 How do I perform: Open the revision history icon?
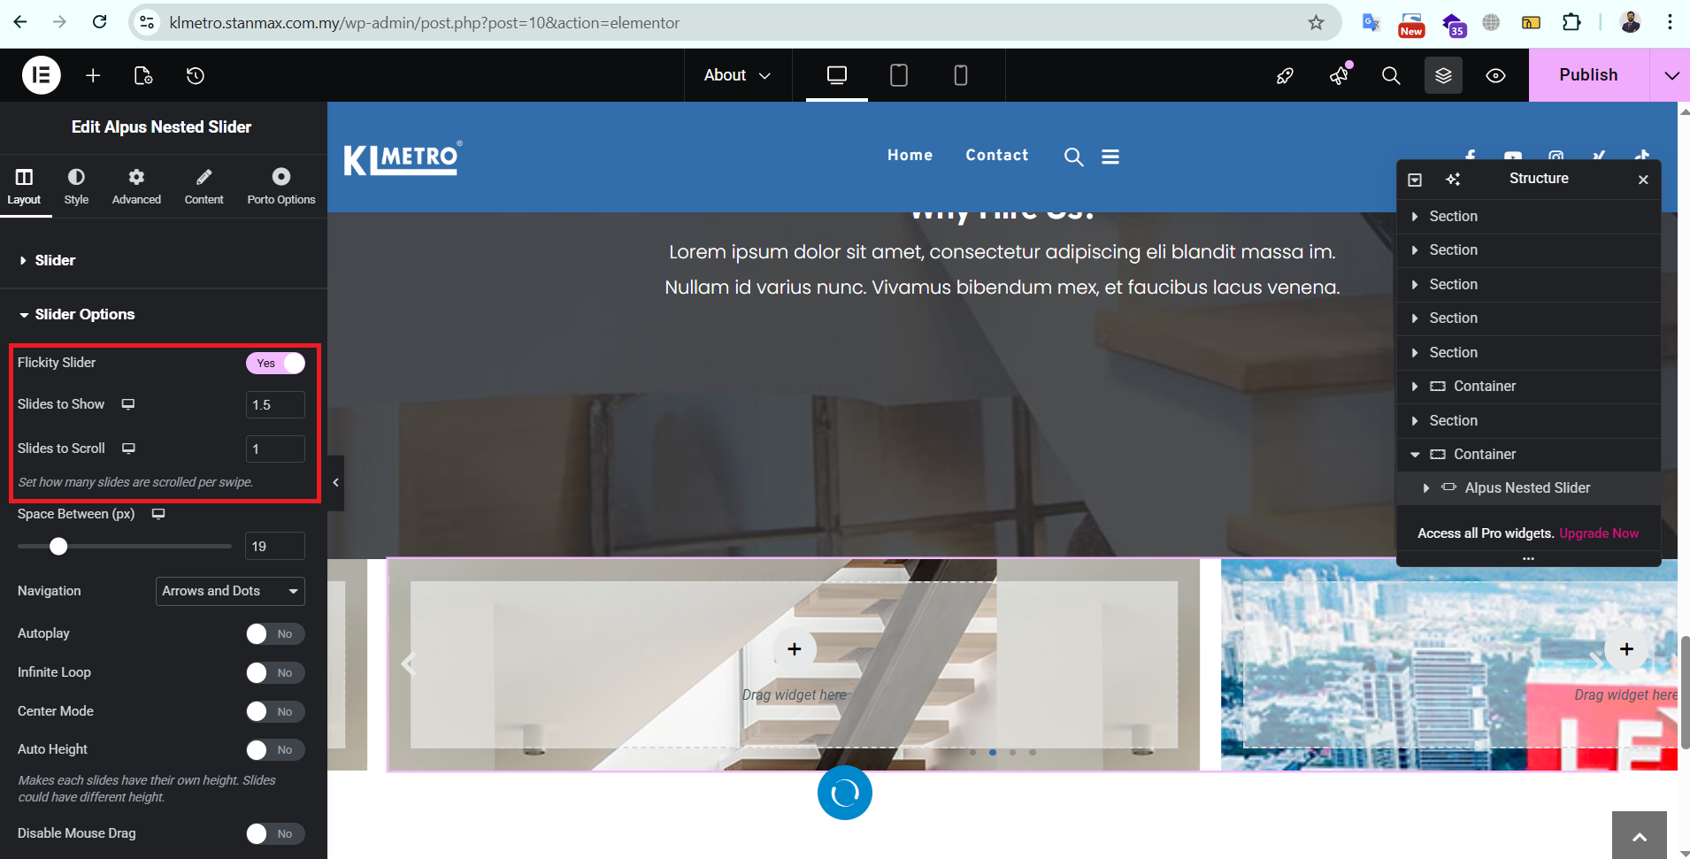[x=196, y=75]
